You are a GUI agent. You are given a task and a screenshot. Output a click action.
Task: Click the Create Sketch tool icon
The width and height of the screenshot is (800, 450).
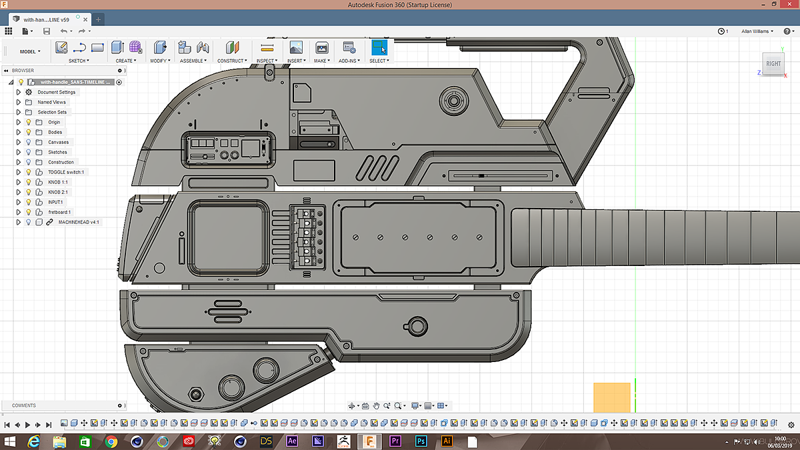[x=62, y=47]
